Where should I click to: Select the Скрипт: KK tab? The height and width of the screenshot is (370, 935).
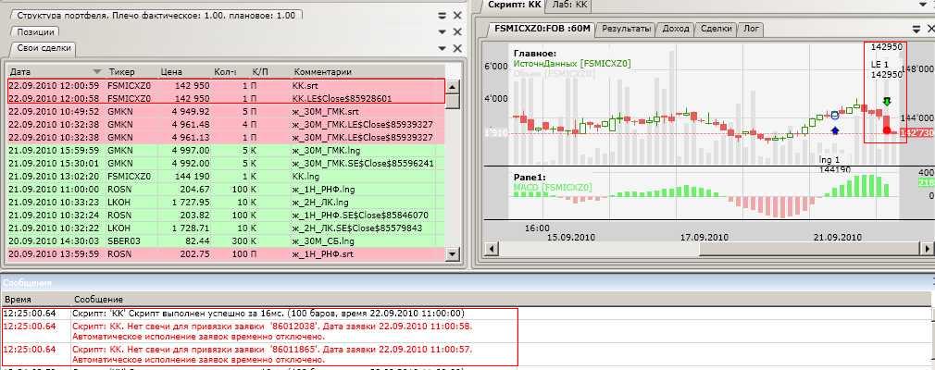(x=514, y=5)
